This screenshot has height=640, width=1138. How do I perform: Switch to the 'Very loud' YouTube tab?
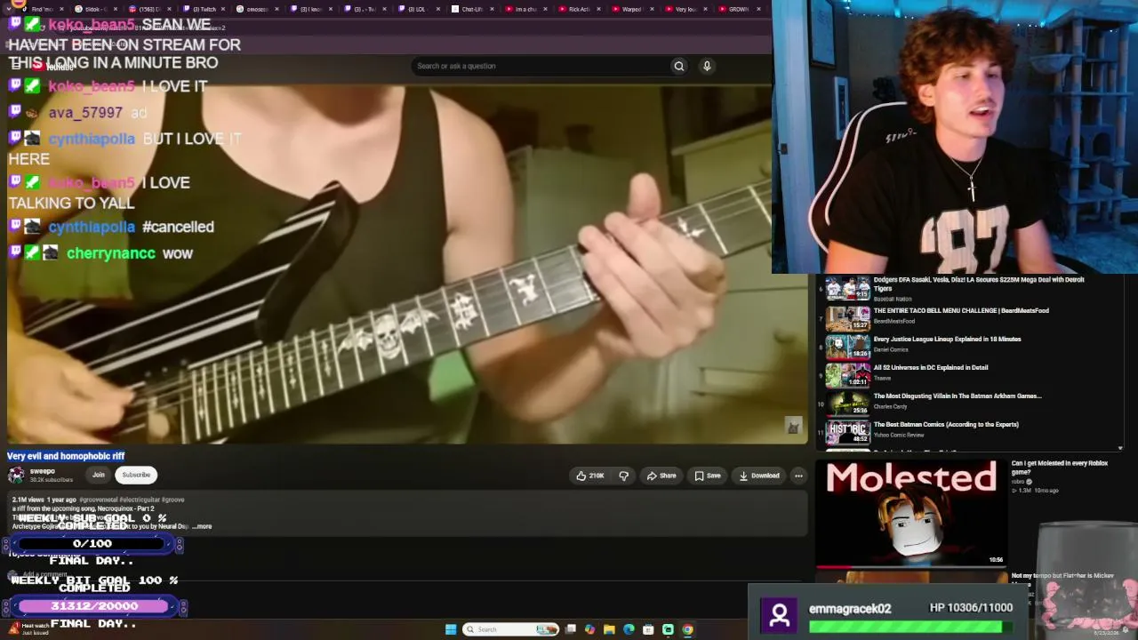click(685, 9)
